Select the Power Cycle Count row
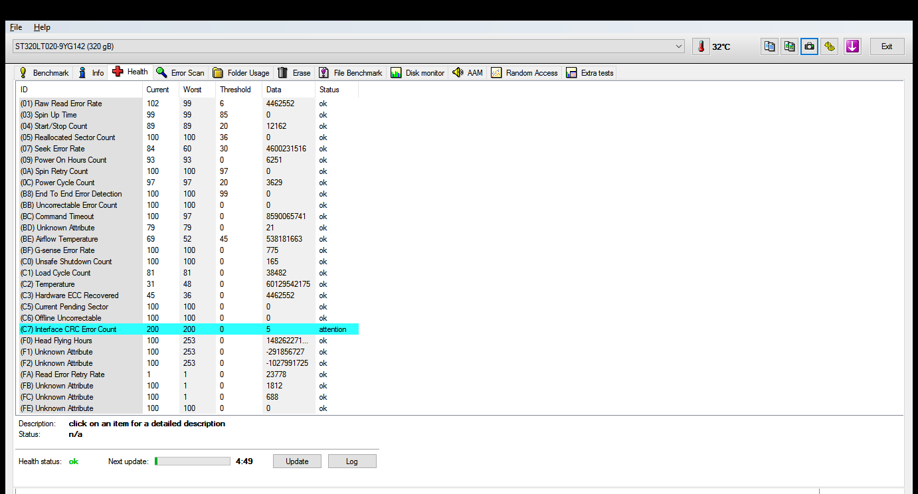The image size is (918, 494). pos(189,183)
